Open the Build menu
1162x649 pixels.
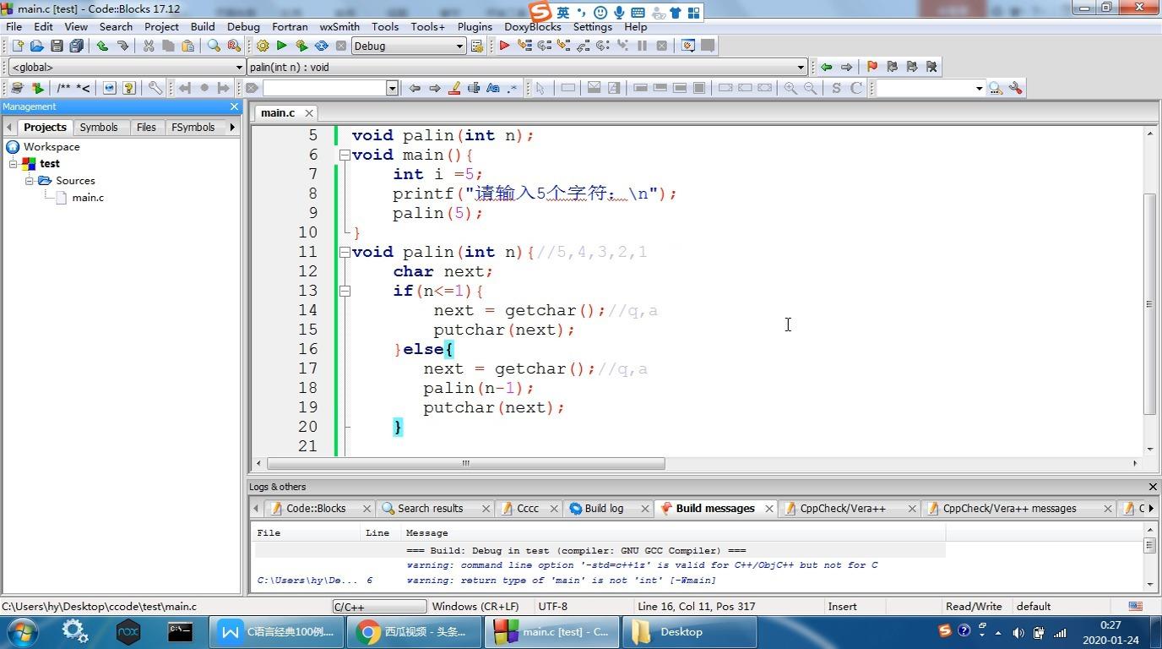tap(203, 26)
